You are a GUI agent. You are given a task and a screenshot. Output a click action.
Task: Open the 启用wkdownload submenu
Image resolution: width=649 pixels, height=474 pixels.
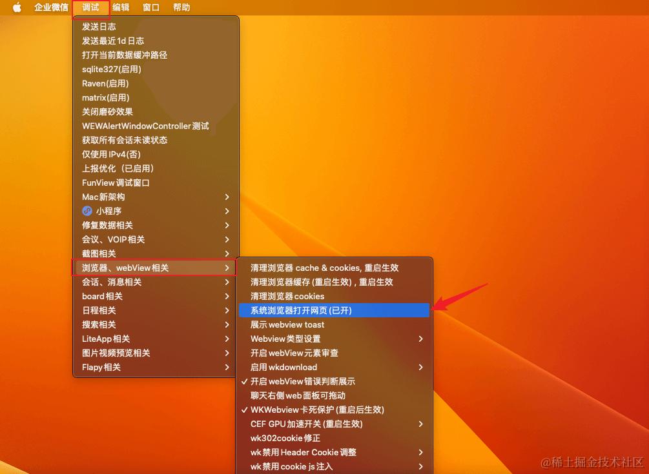pos(335,367)
